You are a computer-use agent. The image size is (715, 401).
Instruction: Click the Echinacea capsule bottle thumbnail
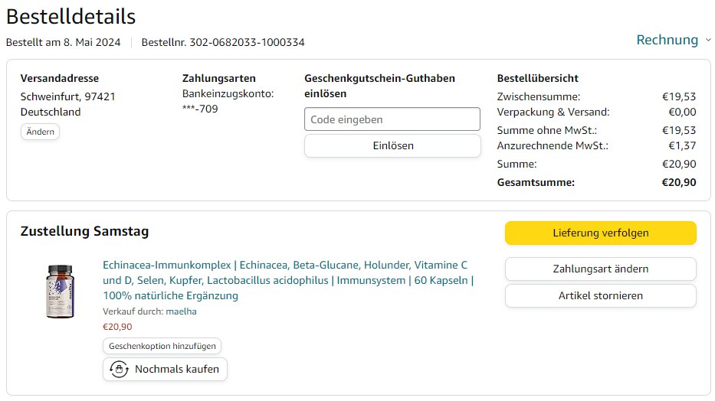[60, 292]
